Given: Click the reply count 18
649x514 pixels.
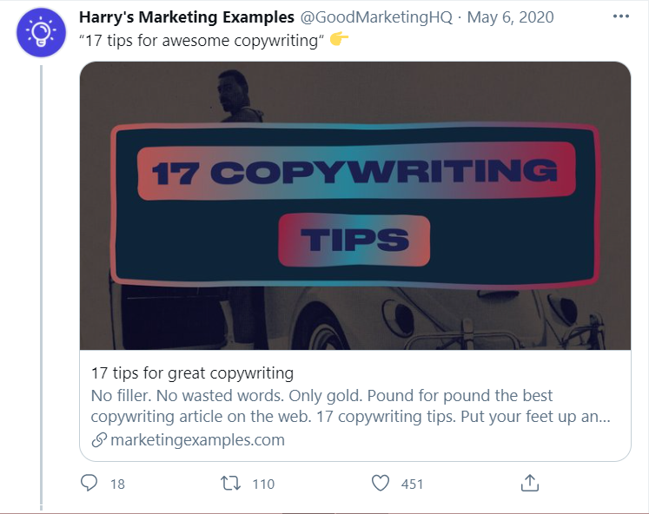Looking at the screenshot, I should point(117,484).
